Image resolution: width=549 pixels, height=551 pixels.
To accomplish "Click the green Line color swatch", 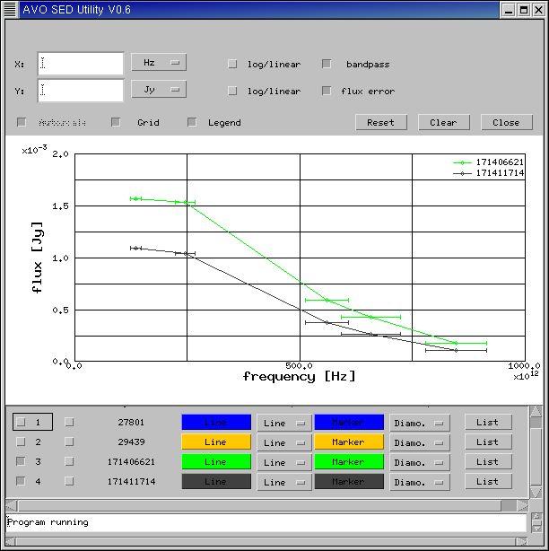I will 215,461.
